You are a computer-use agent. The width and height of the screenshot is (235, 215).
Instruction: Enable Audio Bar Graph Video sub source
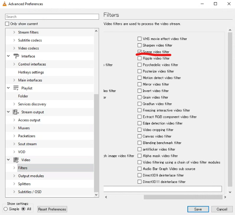pyautogui.click(x=139, y=169)
